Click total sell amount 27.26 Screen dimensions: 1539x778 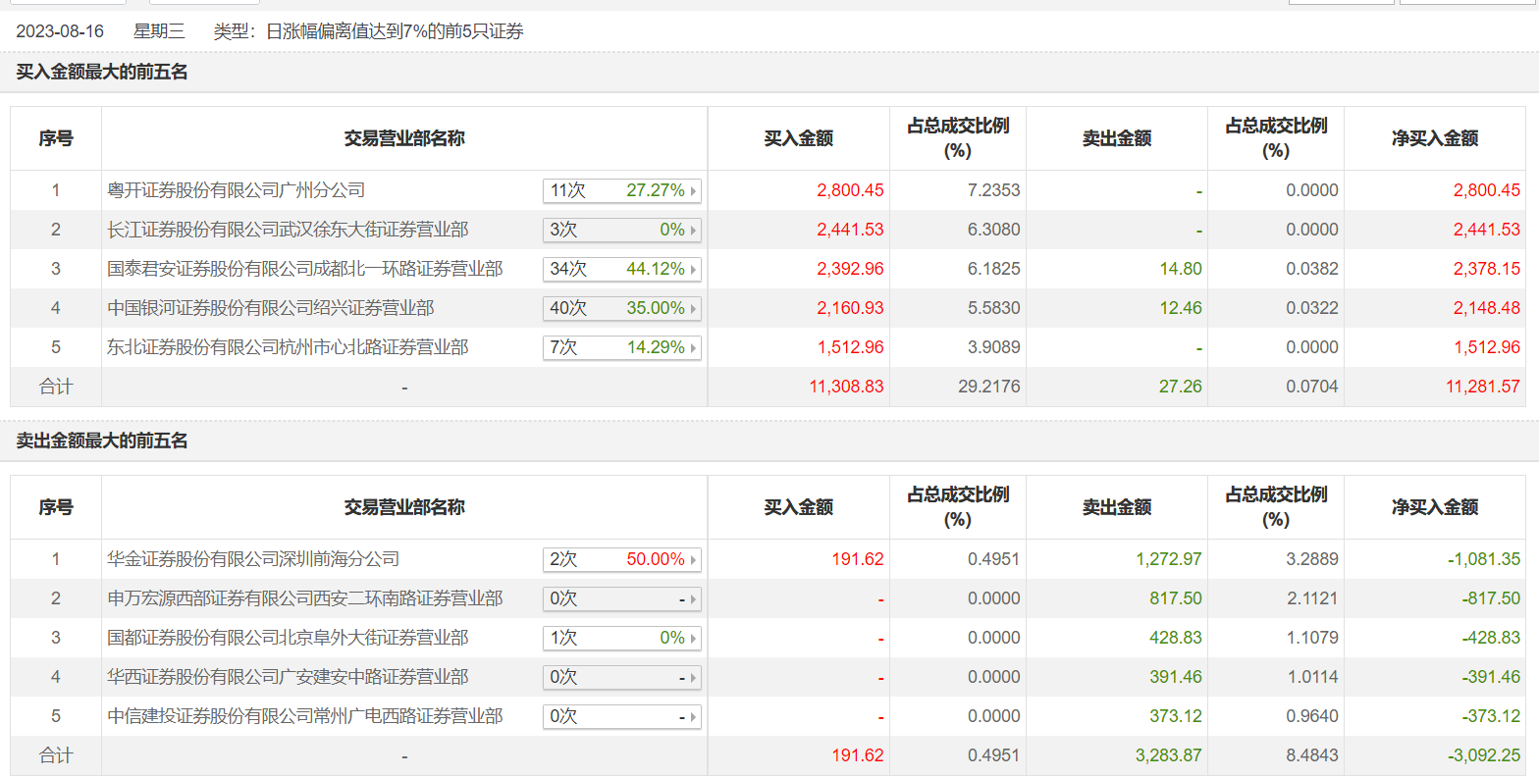[1181, 387]
